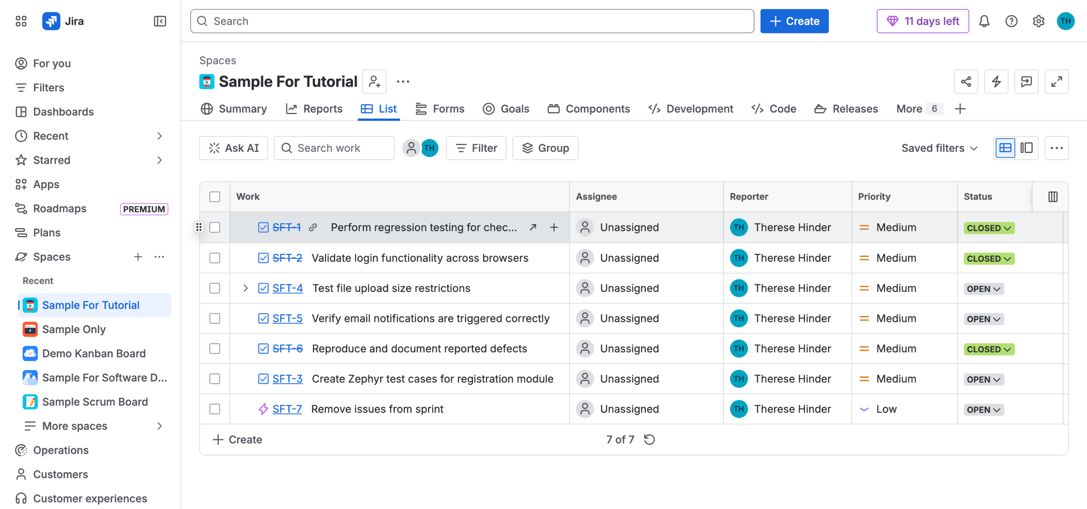
Task: Select the SFT-4 row checkbox
Action: pyautogui.click(x=215, y=288)
